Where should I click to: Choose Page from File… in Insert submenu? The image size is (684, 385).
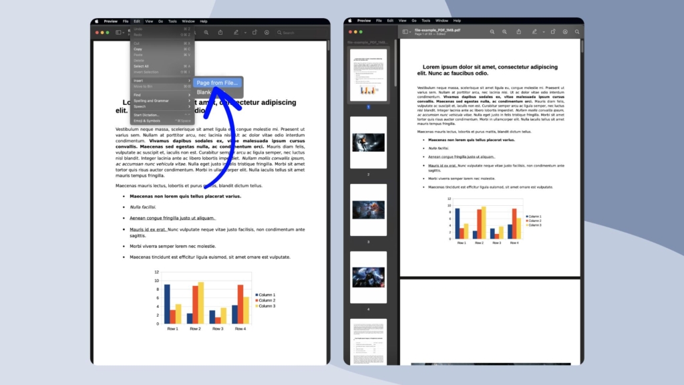click(x=217, y=82)
